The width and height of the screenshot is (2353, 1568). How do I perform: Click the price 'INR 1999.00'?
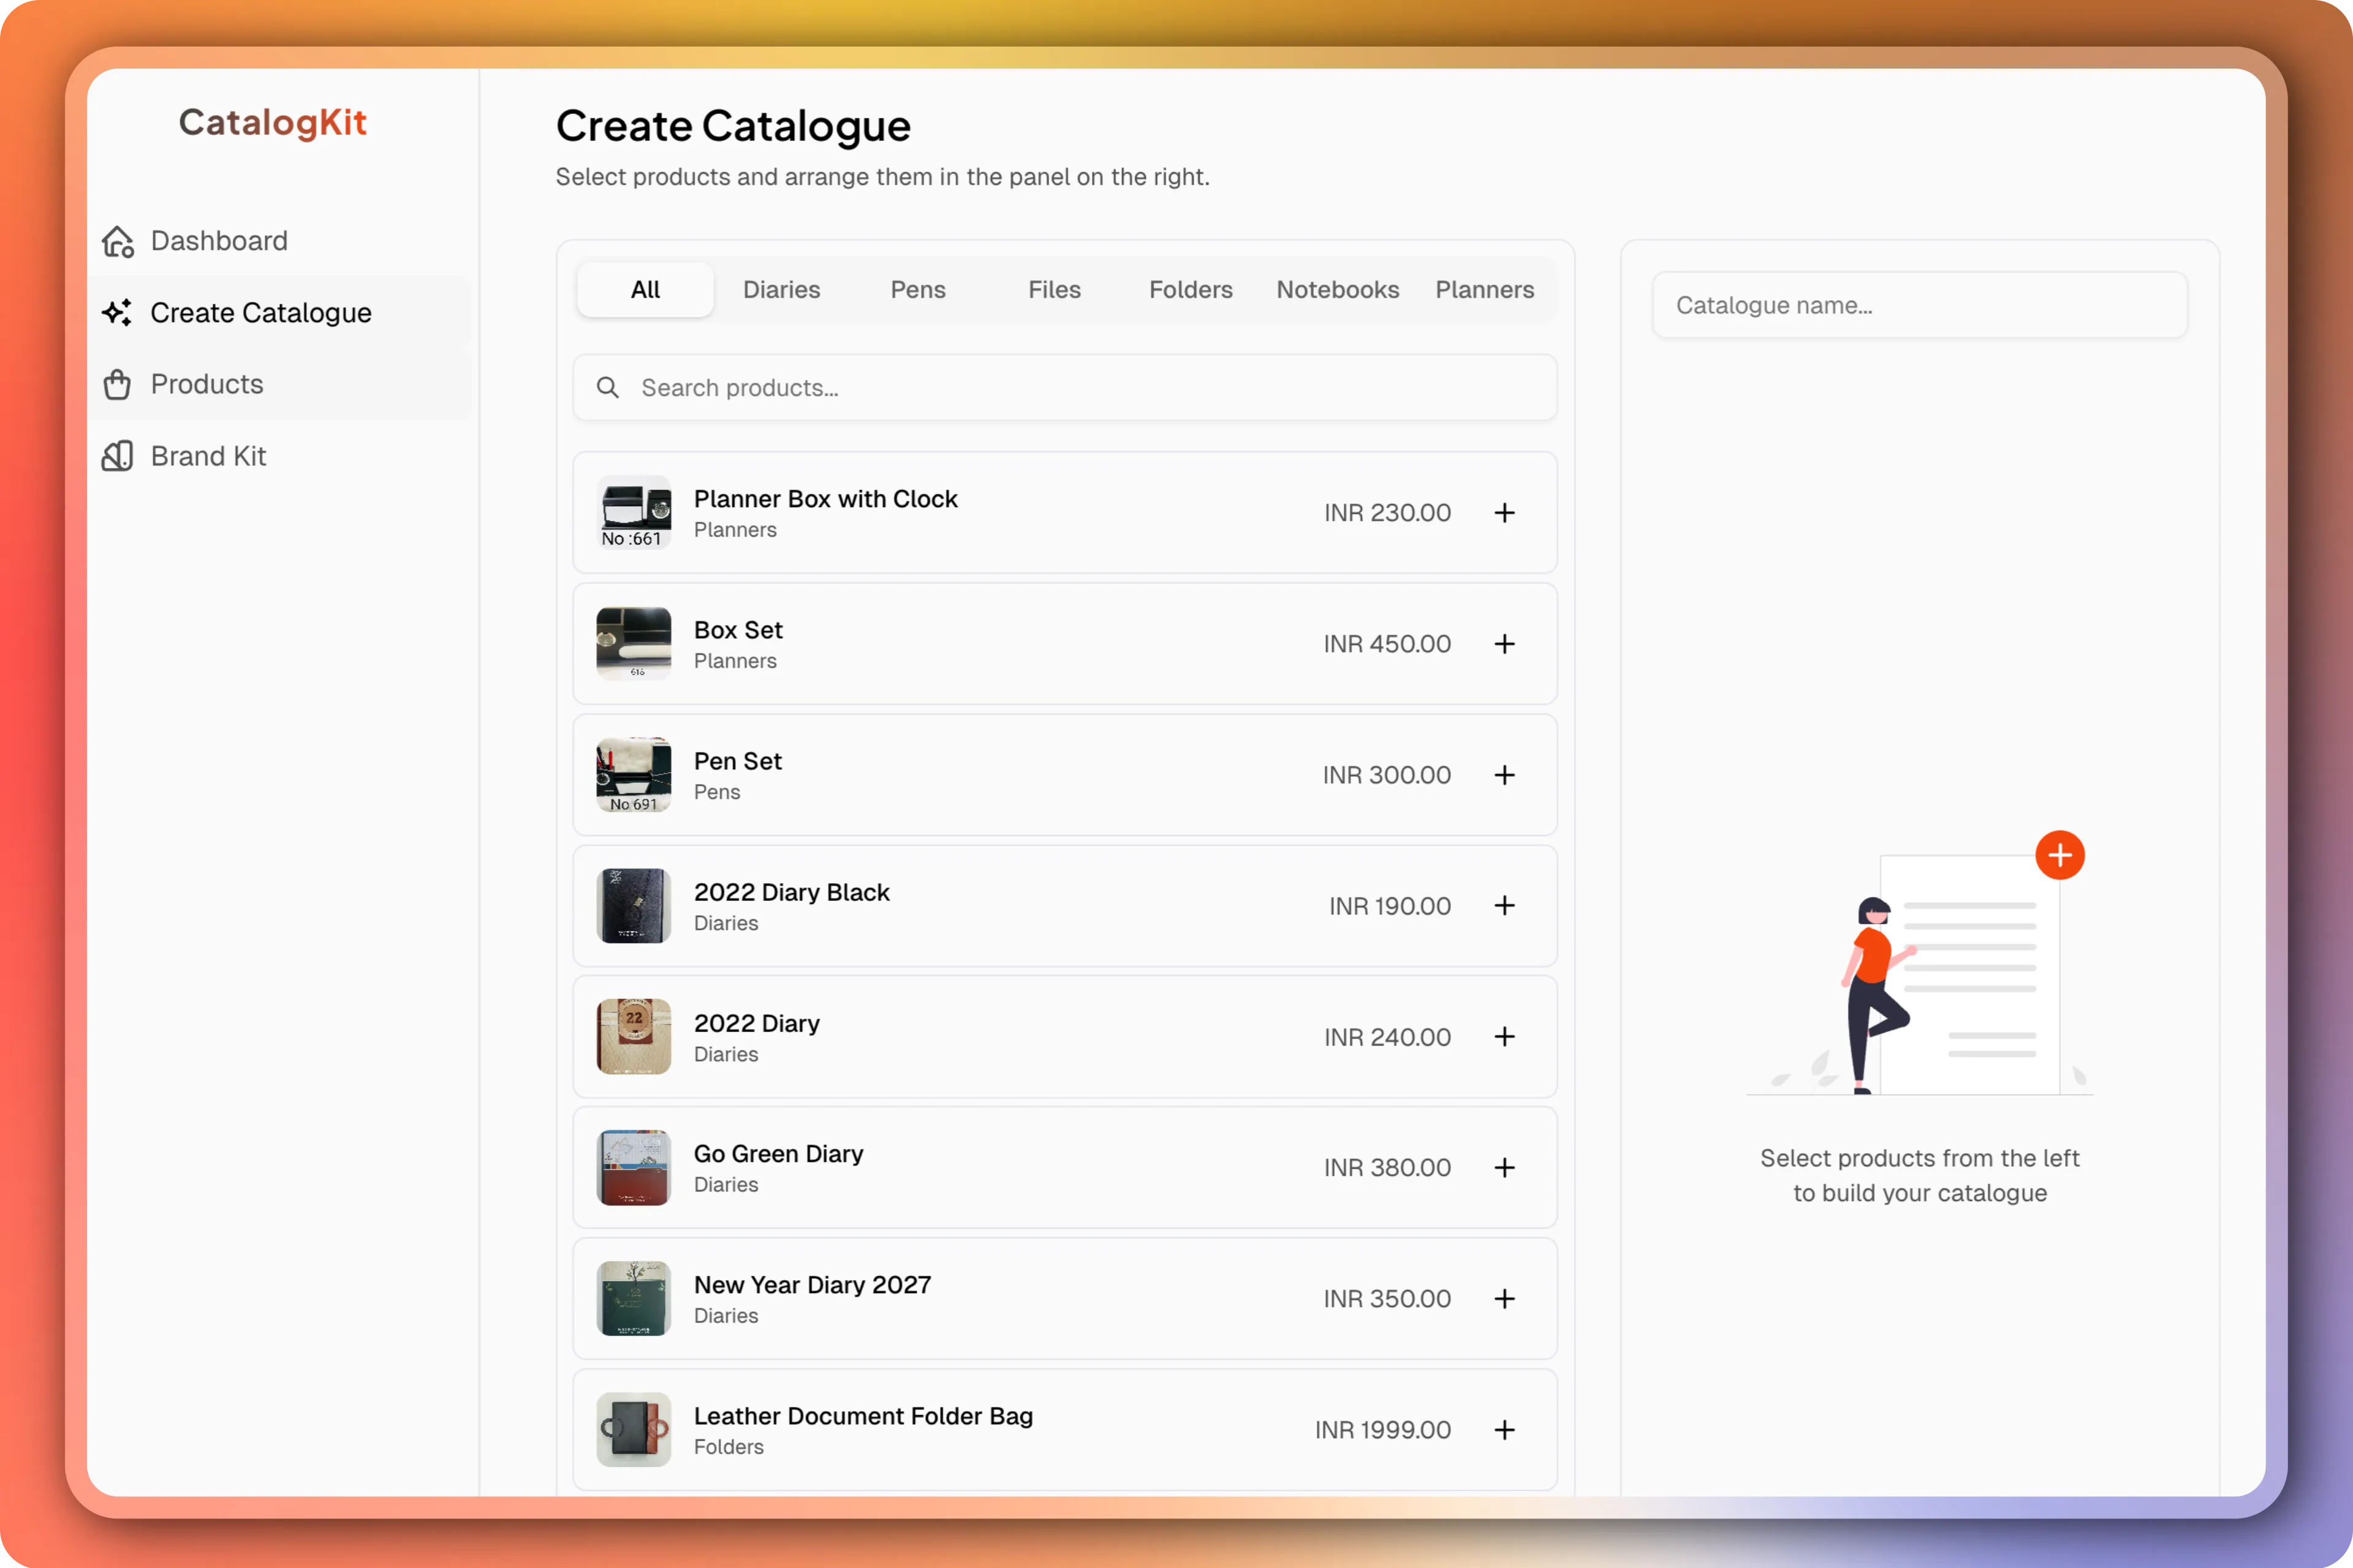click(1382, 1430)
